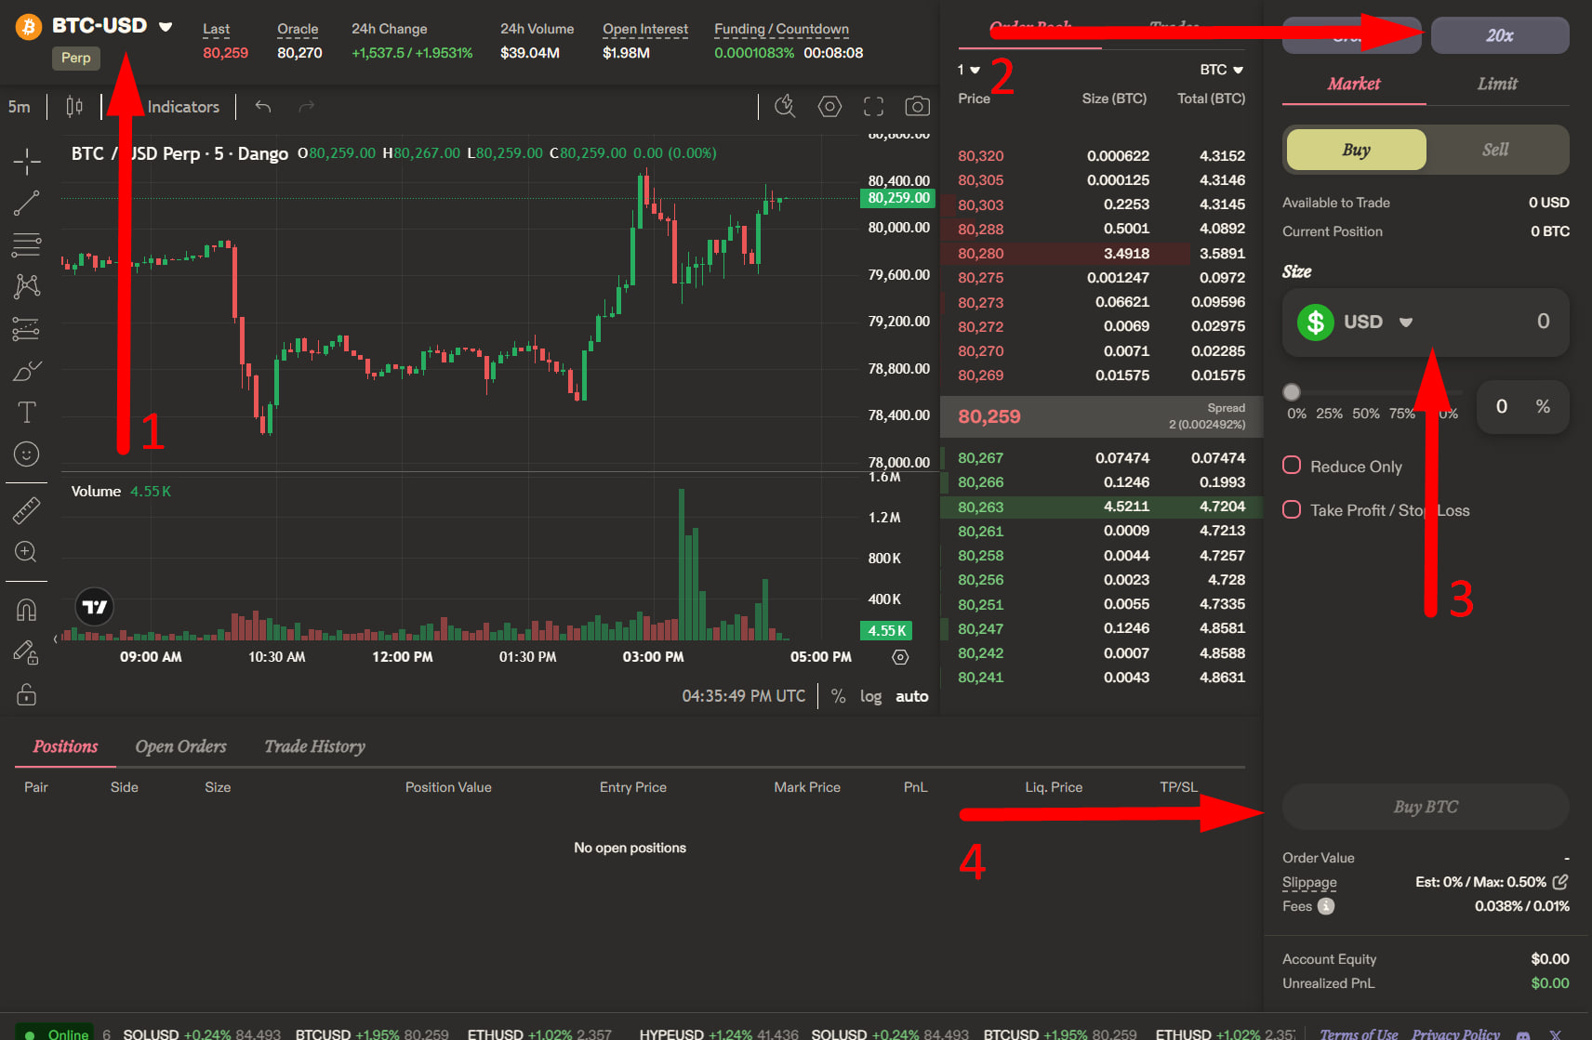Select the Buy side toggle
Viewport: 1592px width, 1040px height.
[1356, 150]
